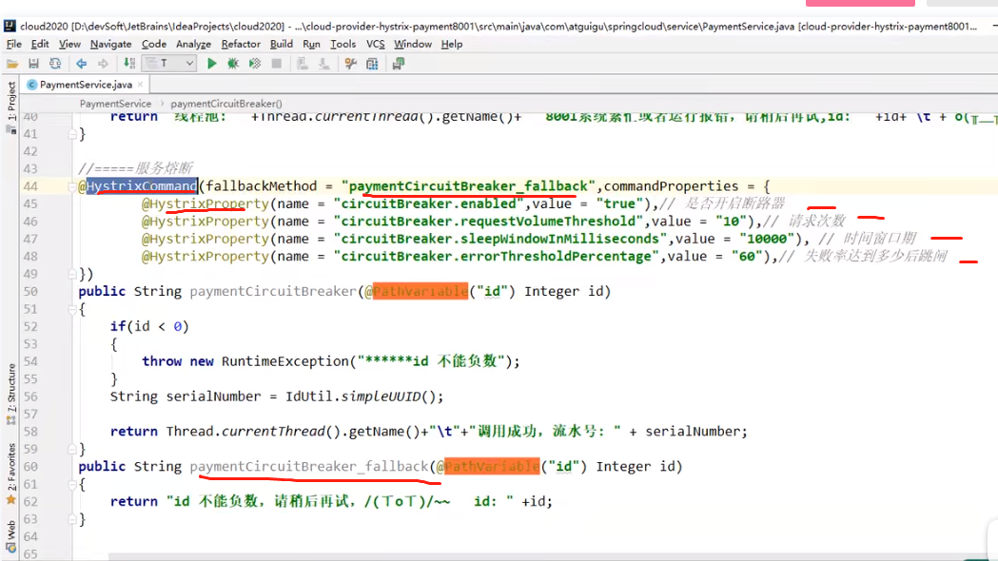Click the PathVariable annotation on line 50
Image resolution: width=998 pixels, height=561 pixels.
(421, 291)
